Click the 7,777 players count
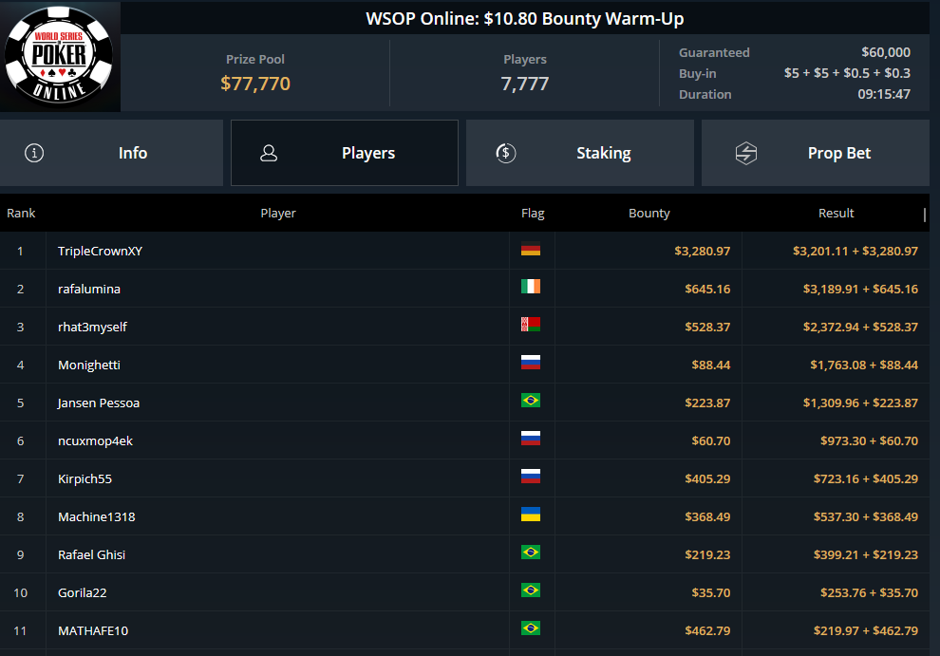This screenshot has width=940, height=656. (525, 84)
